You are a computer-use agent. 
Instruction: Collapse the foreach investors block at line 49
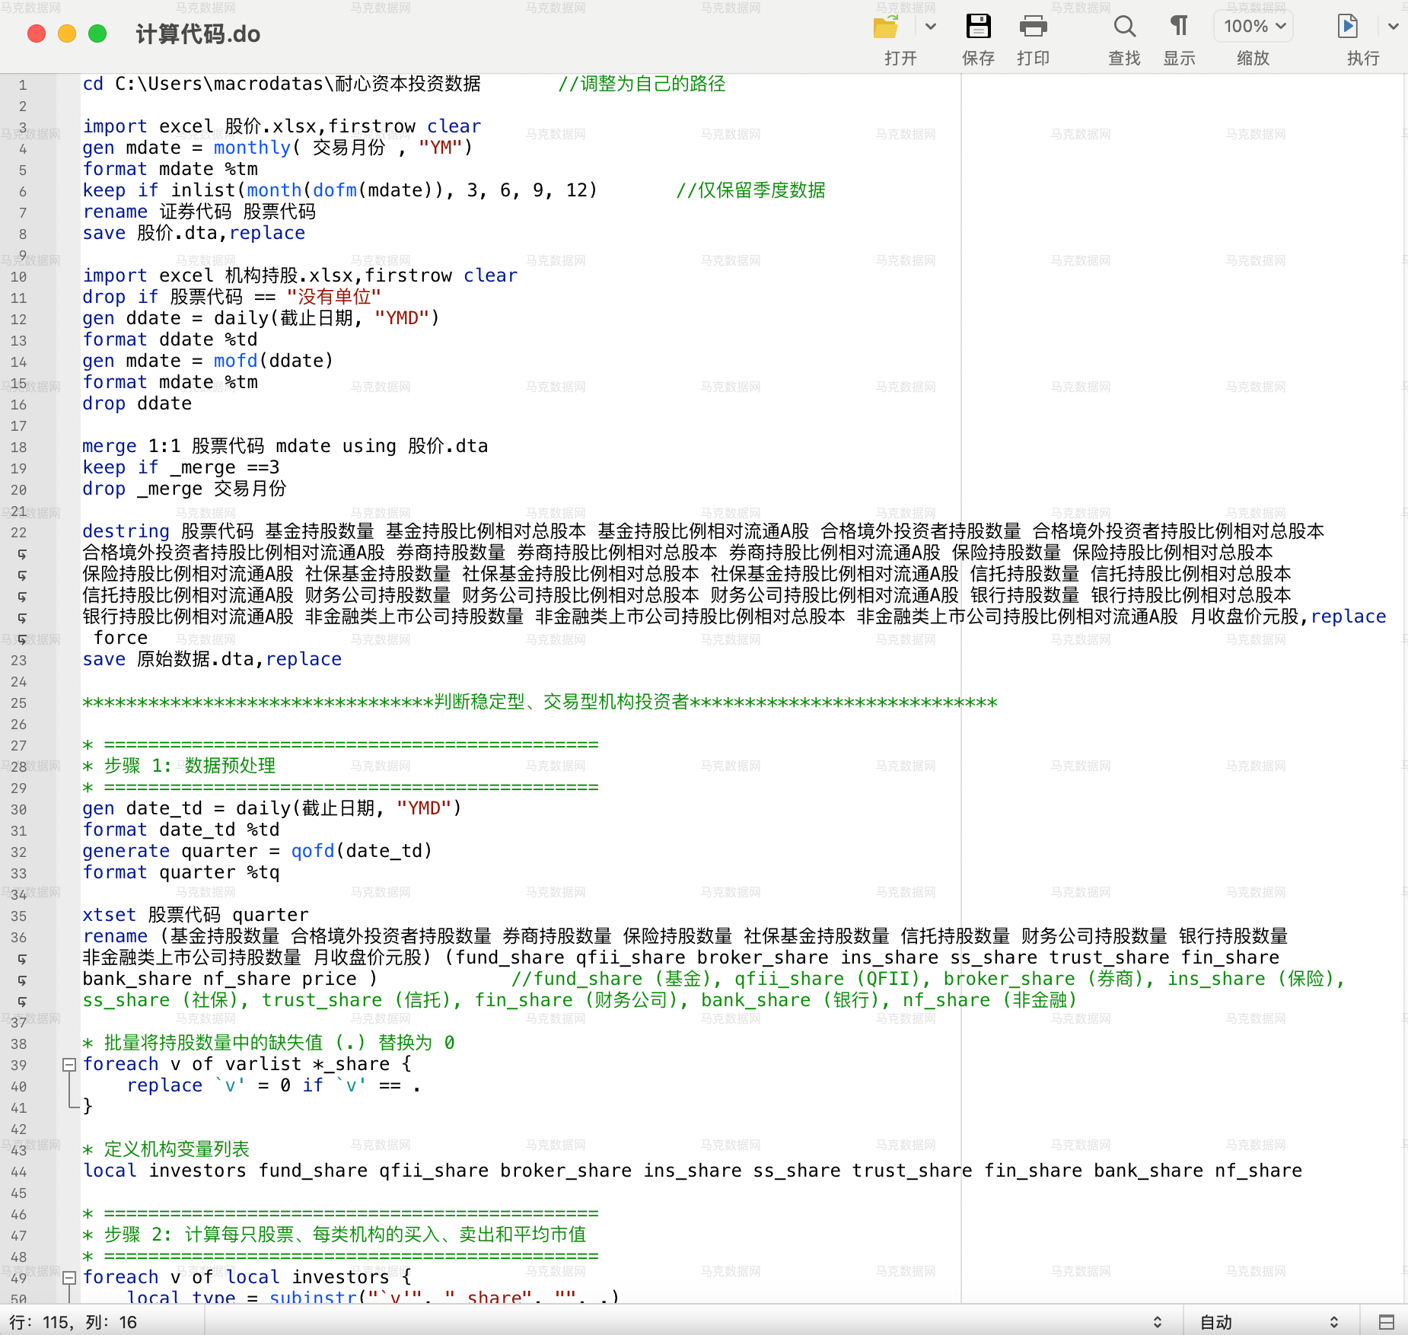(69, 1277)
